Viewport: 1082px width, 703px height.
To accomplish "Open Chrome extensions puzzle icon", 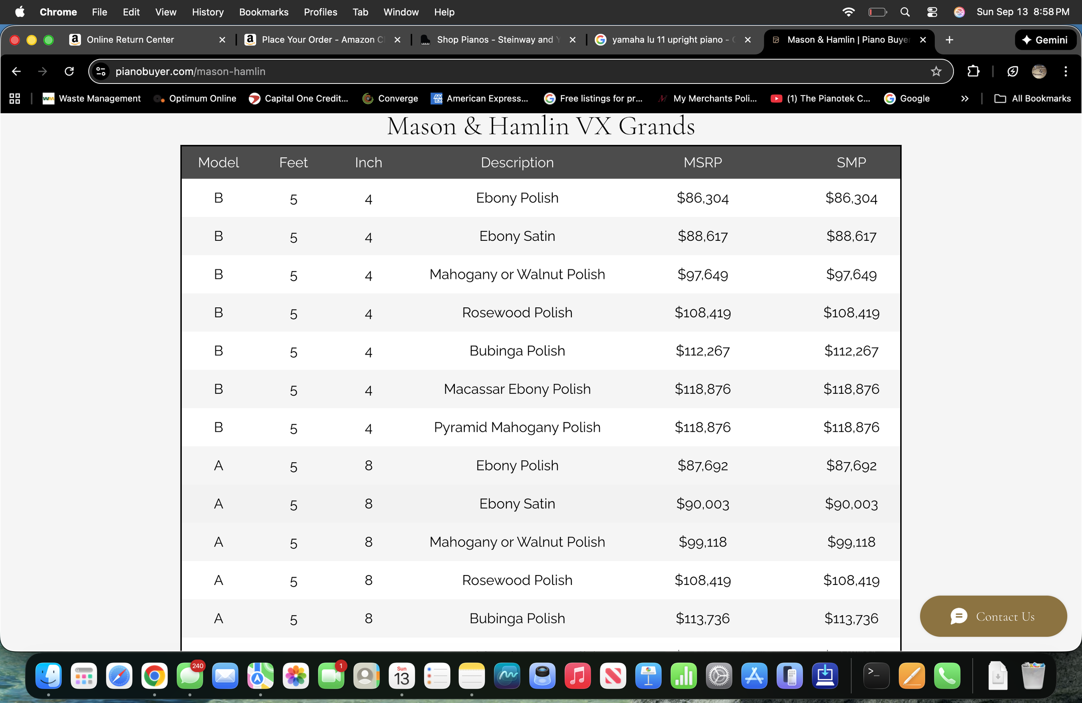I will (973, 71).
